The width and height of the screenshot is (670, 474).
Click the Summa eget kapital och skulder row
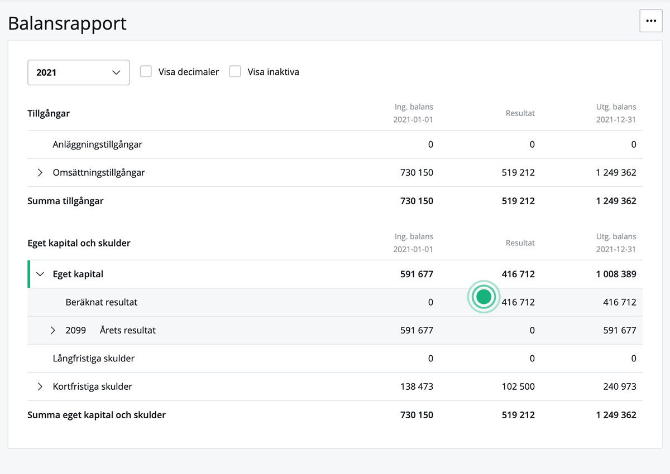(x=97, y=415)
